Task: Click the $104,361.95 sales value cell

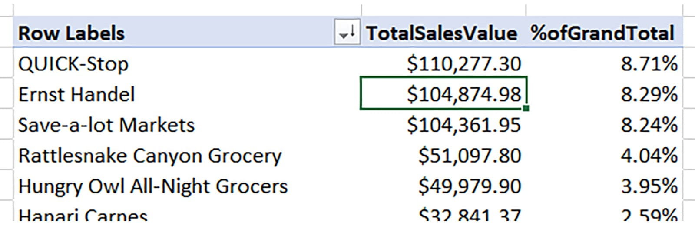Action: (x=463, y=125)
